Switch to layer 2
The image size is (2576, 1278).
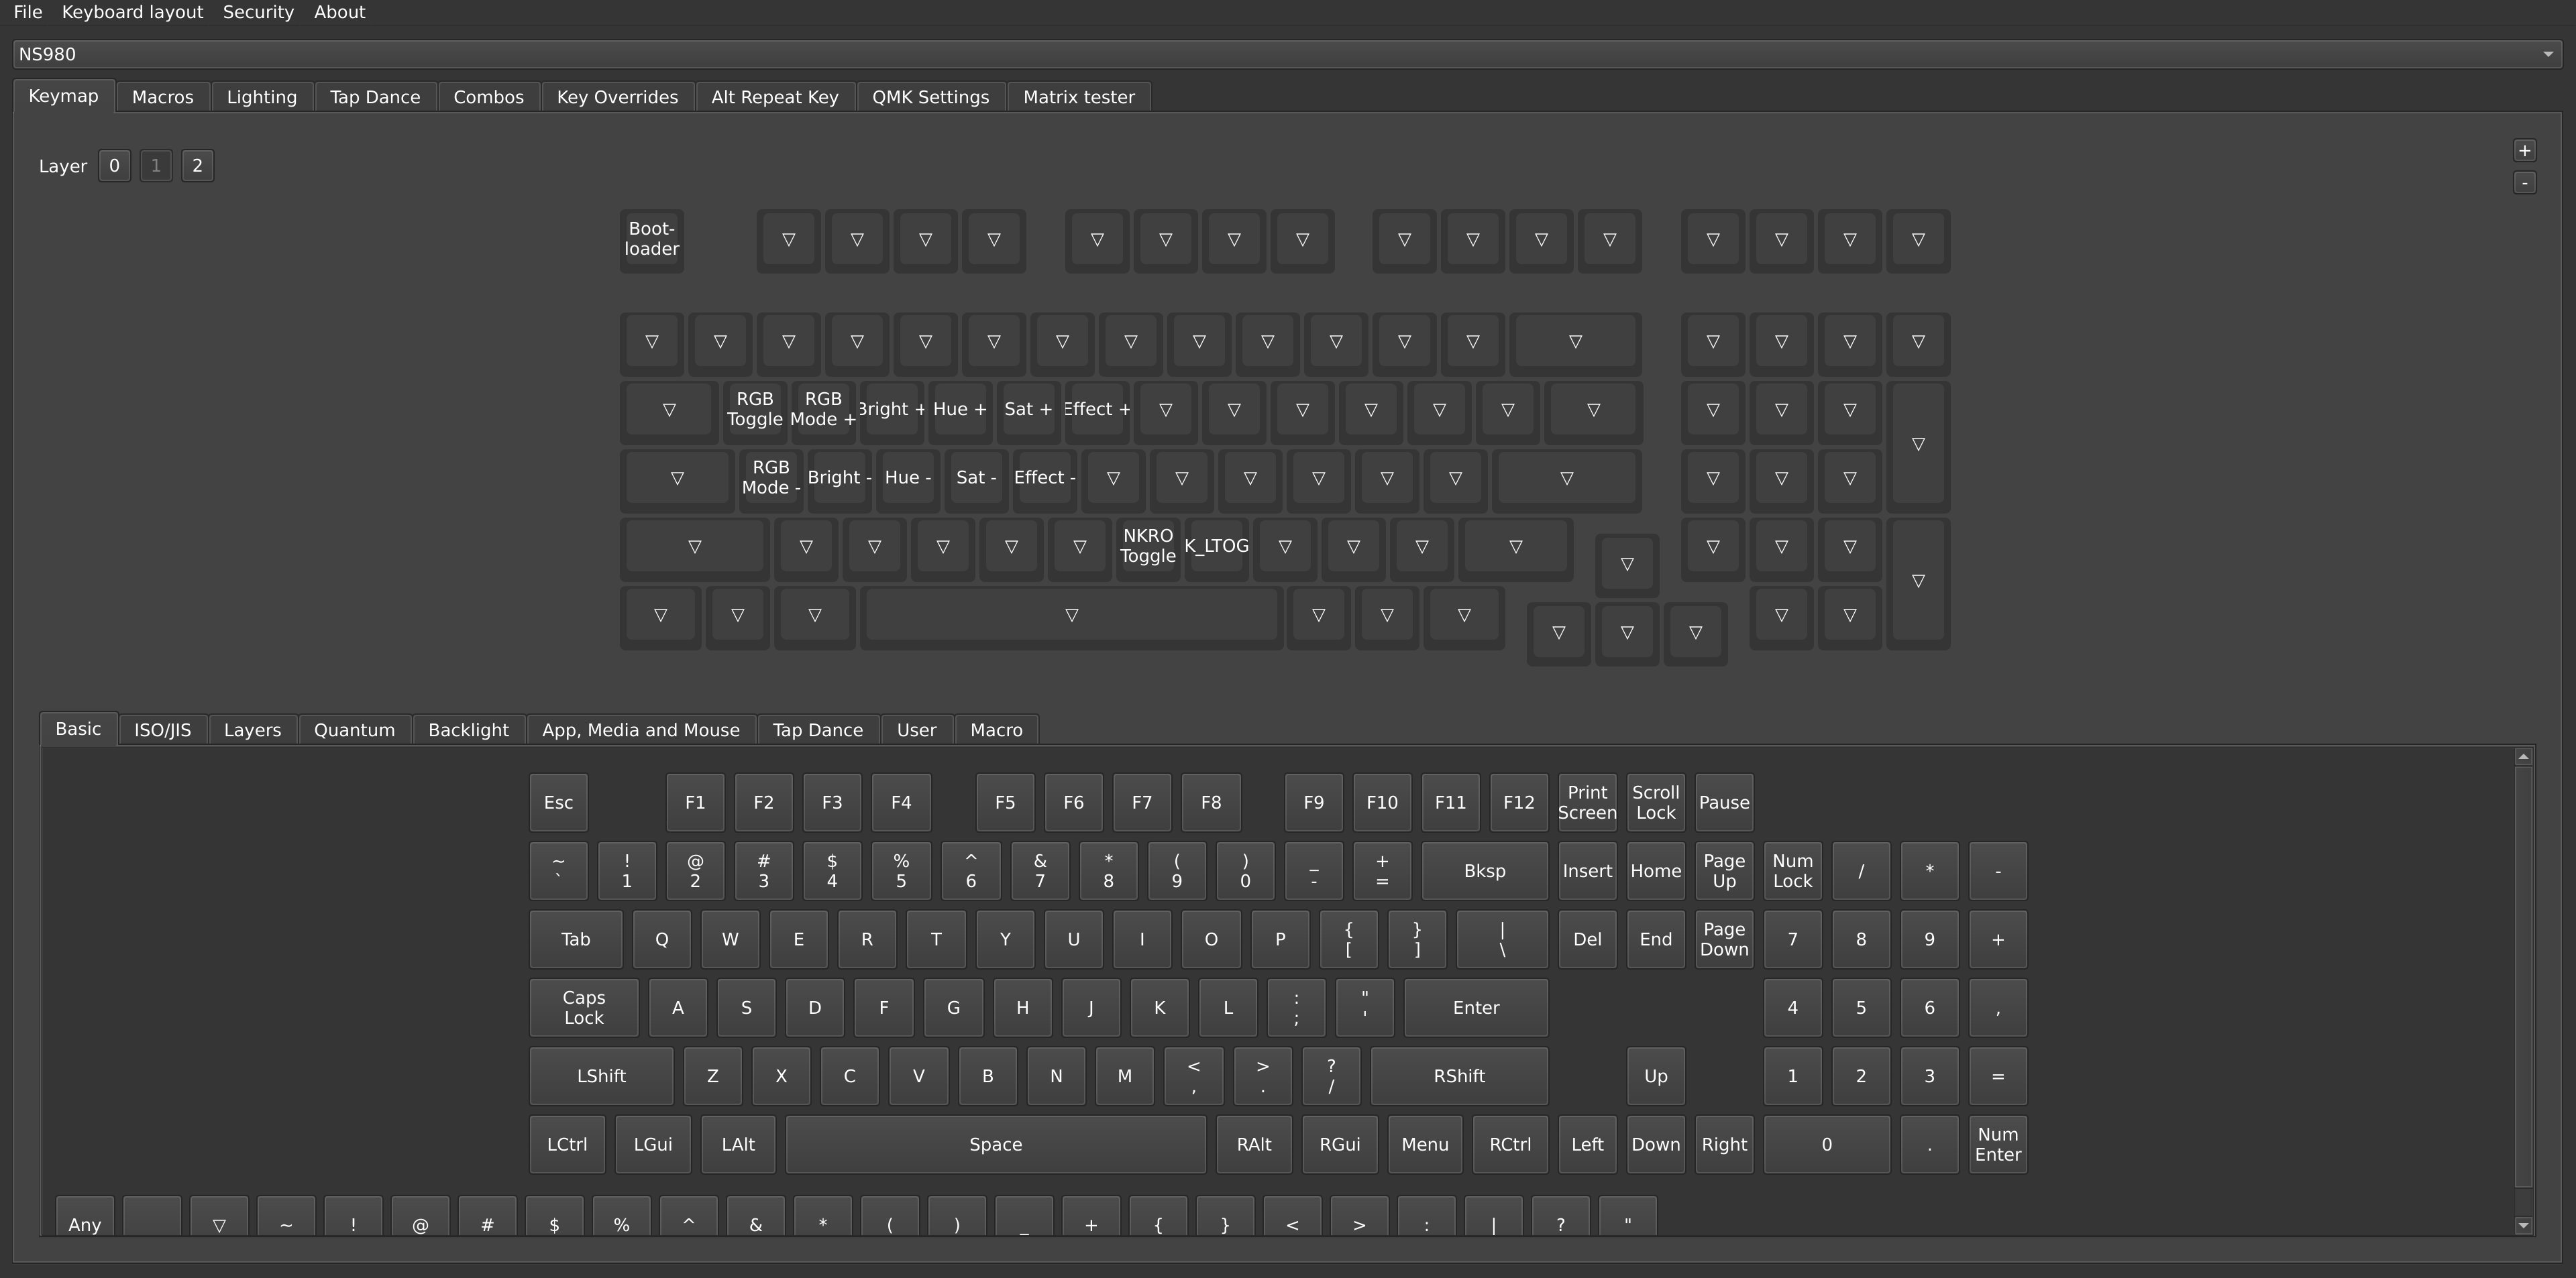pyautogui.click(x=197, y=166)
